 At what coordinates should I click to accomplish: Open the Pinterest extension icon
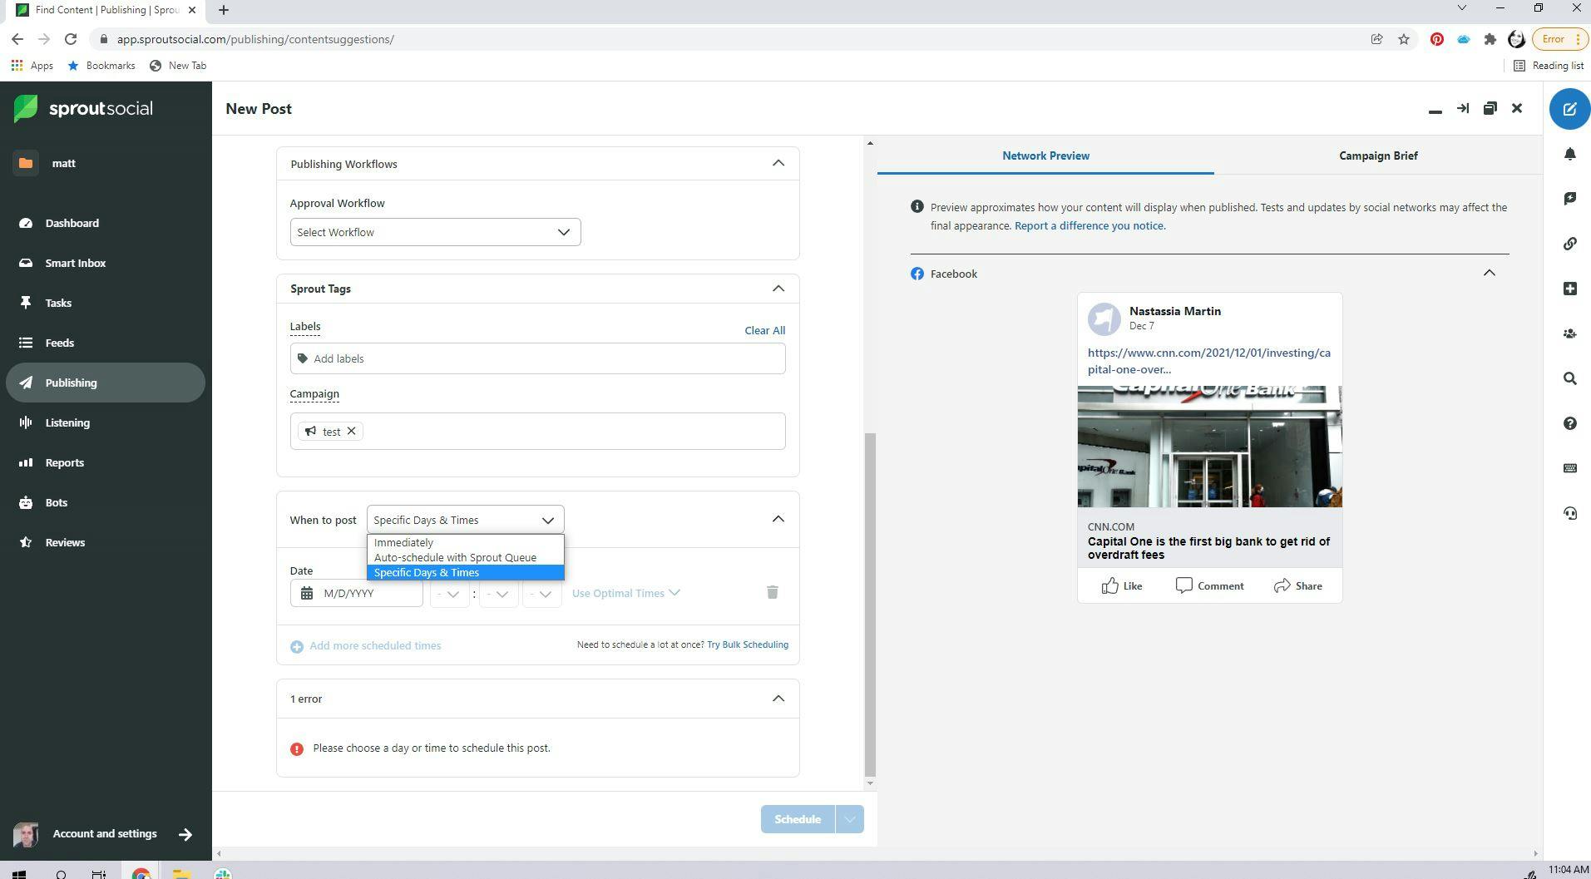[x=1436, y=39]
